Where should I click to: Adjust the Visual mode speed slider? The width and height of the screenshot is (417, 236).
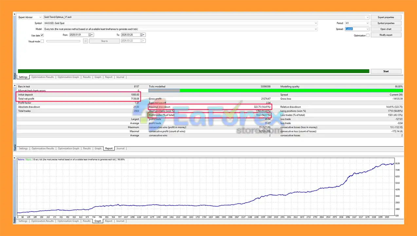point(63,41)
